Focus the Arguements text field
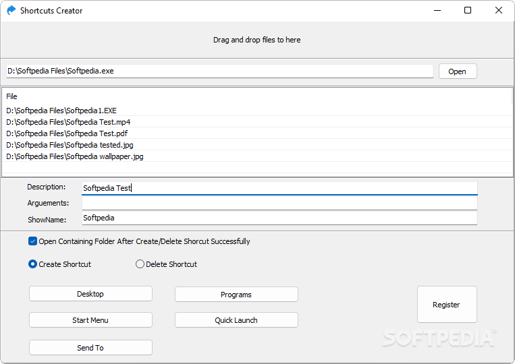Screen dimensions: 515x364 [x=279, y=204]
